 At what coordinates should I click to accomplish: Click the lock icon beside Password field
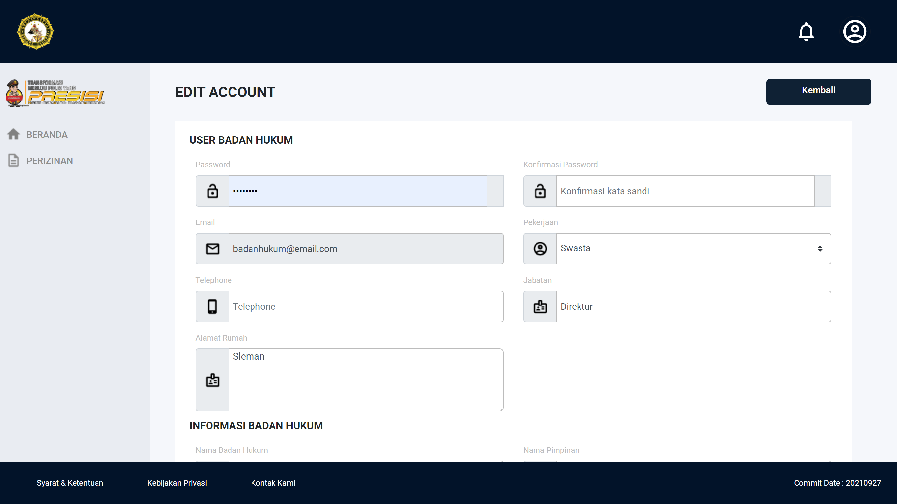pos(212,191)
